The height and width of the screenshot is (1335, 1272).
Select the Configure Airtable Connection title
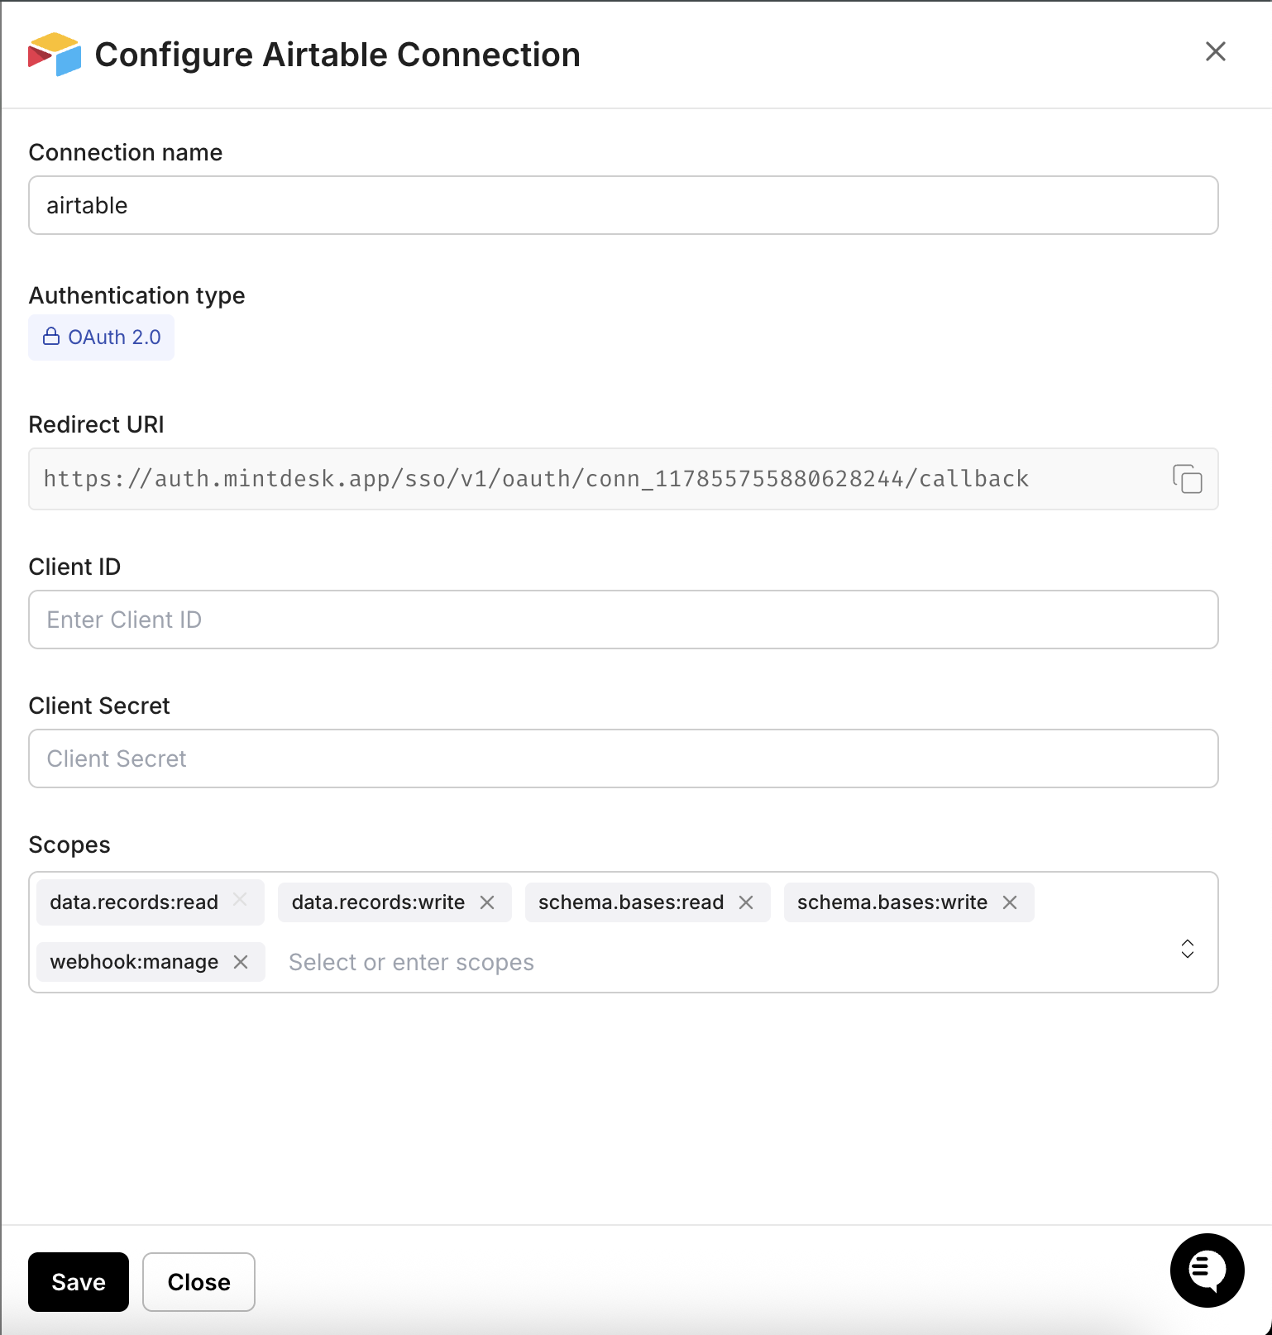[x=337, y=54]
